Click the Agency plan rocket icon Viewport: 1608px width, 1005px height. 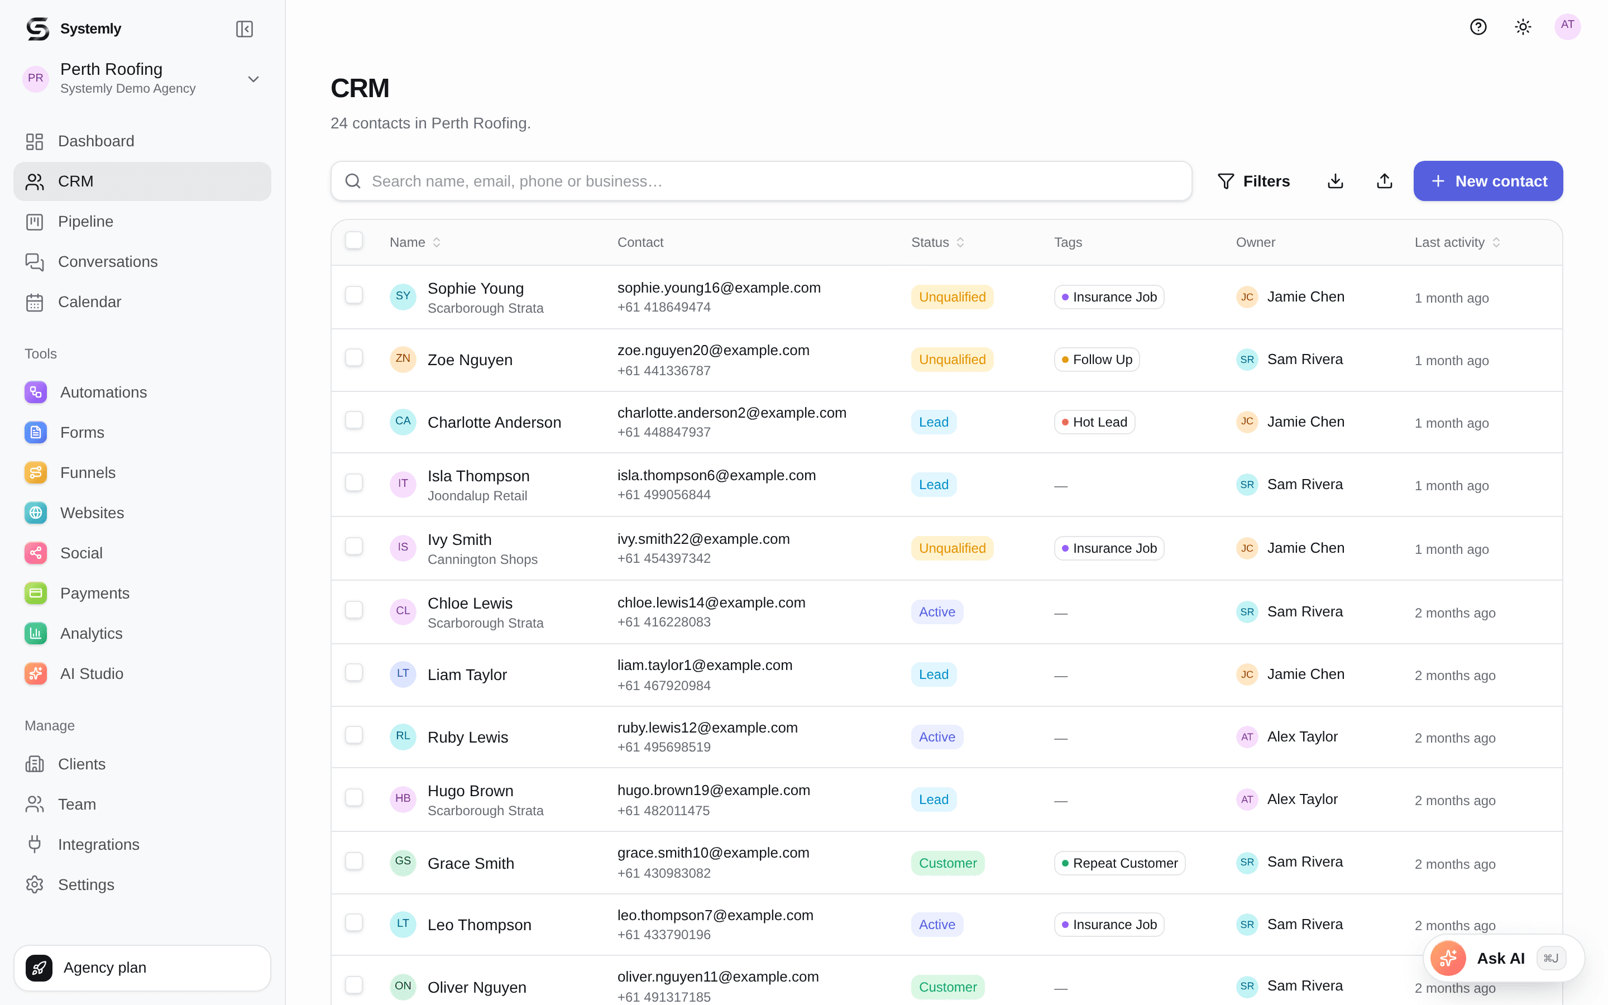(x=39, y=968)
